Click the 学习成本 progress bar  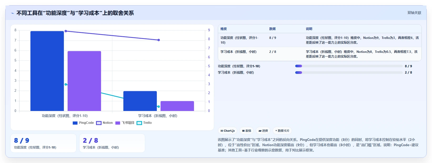[x=349, y=73]
